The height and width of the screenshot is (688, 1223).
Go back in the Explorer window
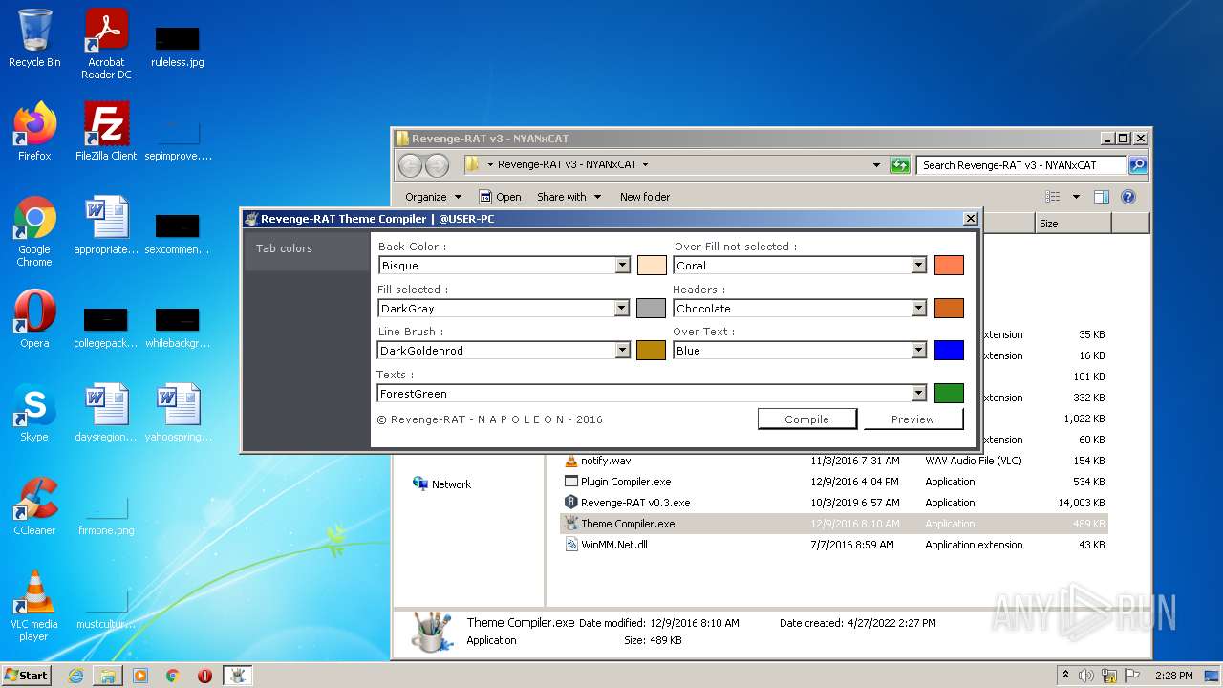pos(410,165)
